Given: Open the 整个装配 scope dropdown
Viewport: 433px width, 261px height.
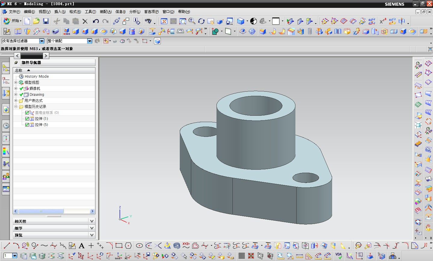Looking at the screenshot, I should pyautogui.click(x=89, y=41).
